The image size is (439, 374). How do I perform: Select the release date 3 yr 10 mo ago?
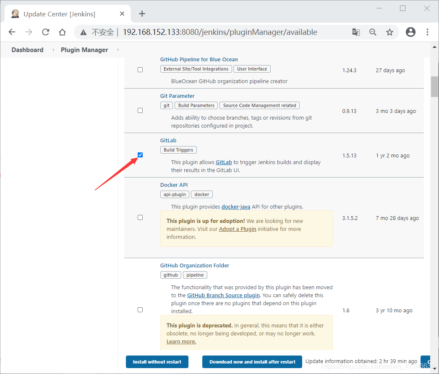coord(394,310)
